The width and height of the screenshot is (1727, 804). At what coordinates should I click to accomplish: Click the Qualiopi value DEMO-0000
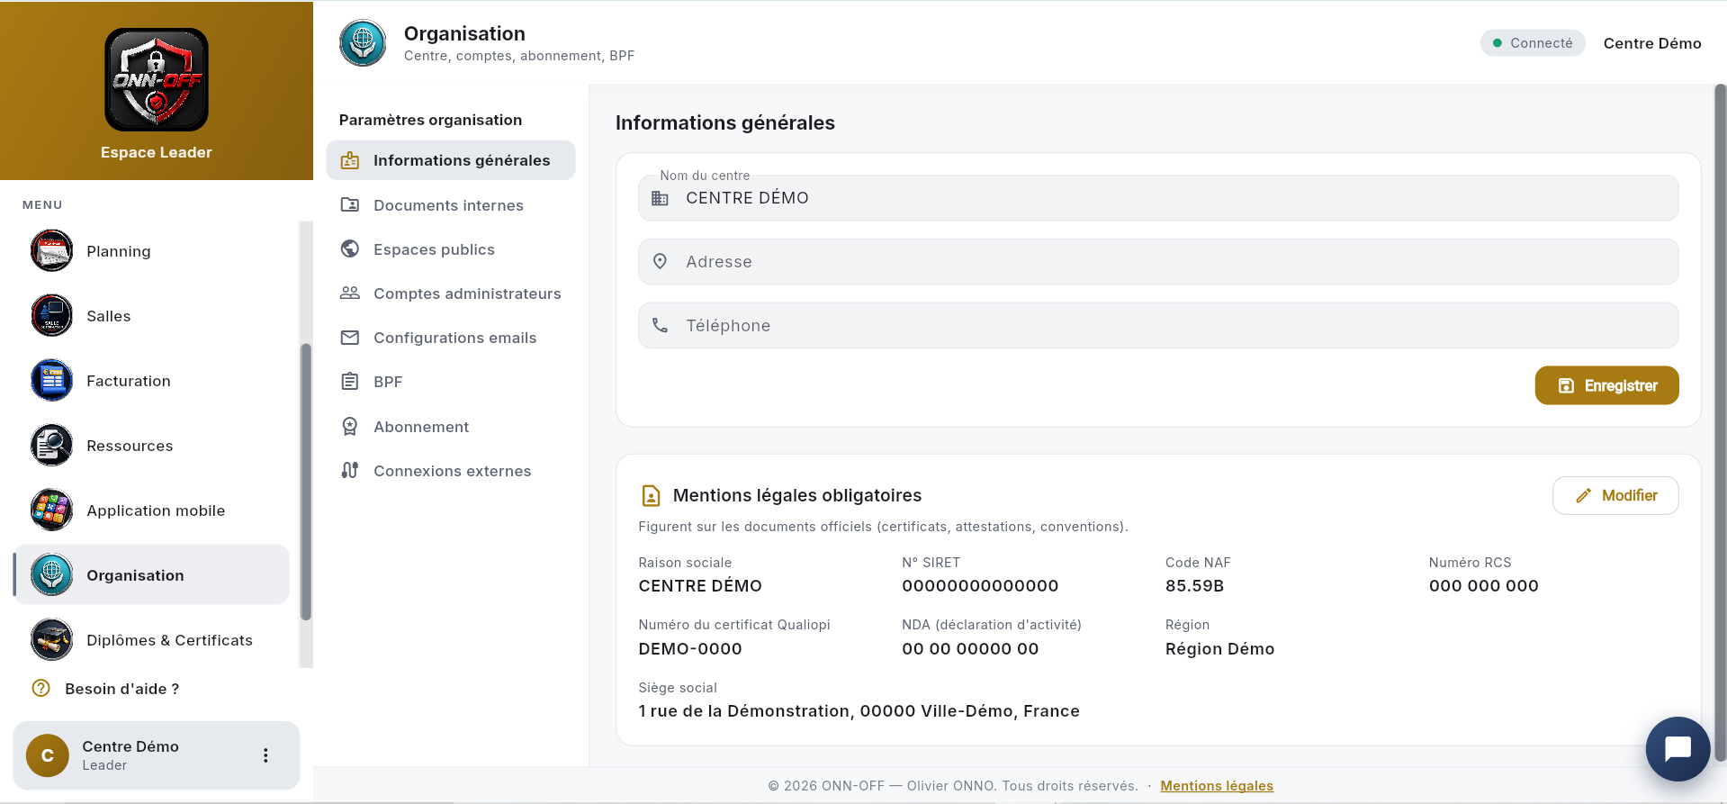pyautogui.click(x=690, y=649)
